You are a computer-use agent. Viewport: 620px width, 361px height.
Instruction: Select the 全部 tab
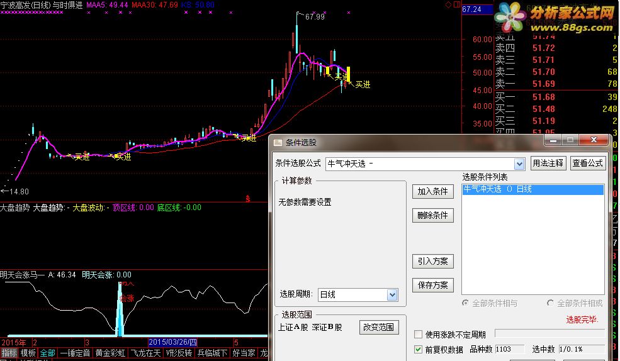coord(47,353)
